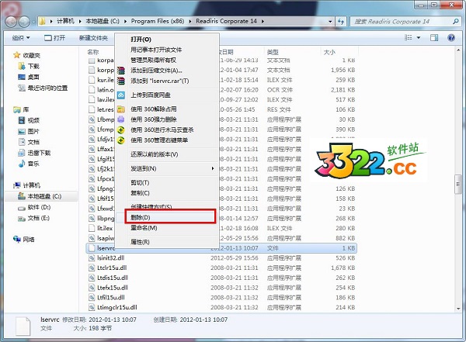Viewport: 466px width, 342px height.
Task: Click the 360 icon beside 木马云查杀
Action: click(x=121, y=130)
